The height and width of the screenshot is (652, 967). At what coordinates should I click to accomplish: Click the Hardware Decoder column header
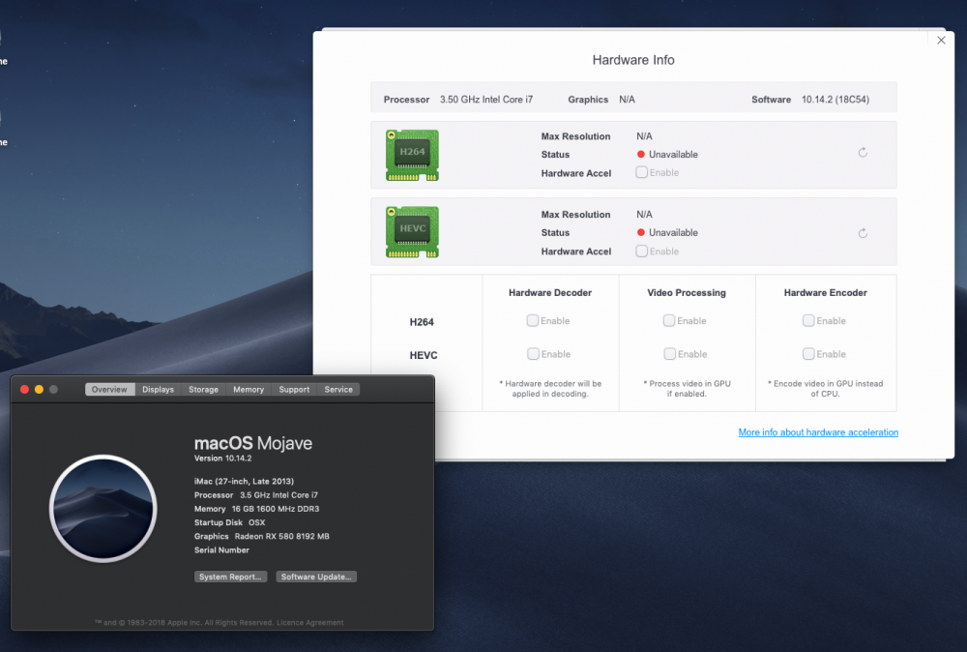550,292
